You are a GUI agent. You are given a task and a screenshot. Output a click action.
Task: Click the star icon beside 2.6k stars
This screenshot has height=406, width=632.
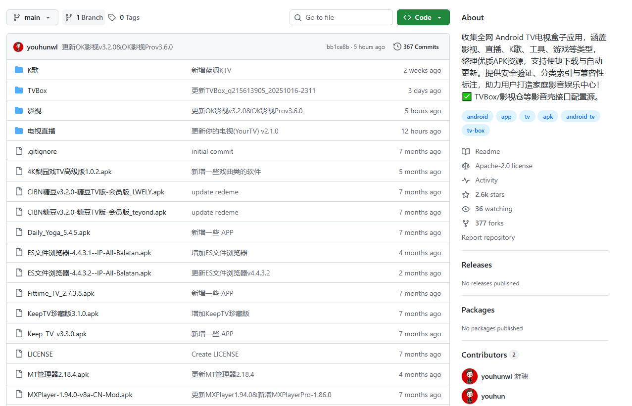click(465, 194)
